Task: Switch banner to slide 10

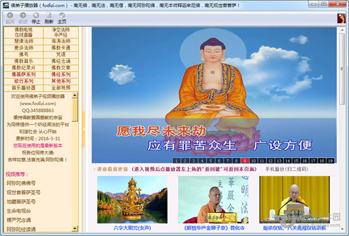Action: [x=253, y=161]
